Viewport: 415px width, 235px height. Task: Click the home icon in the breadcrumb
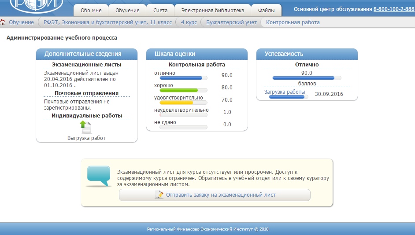pyautogui.click(x=3, y=22)
